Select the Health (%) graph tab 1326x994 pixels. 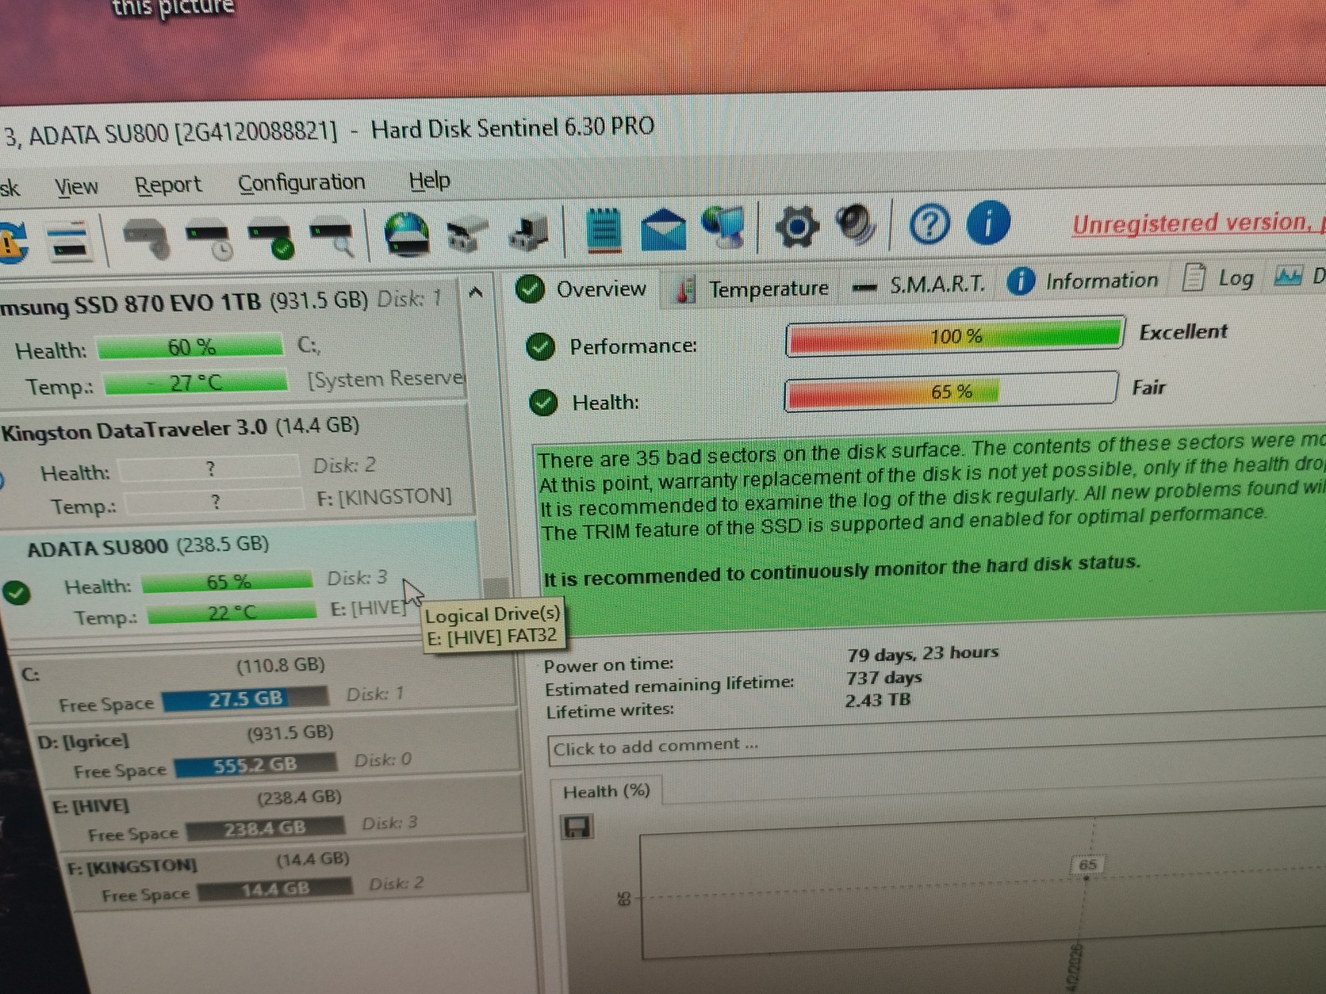pyautogui.click(x=606, y=791)
